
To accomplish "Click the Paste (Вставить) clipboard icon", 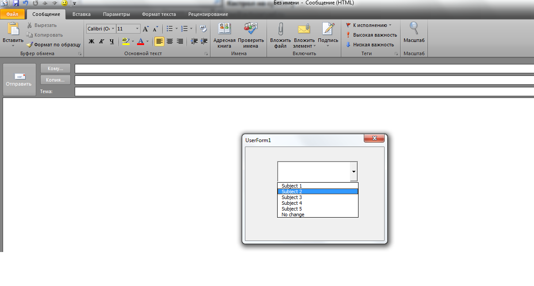I will (13, 29).
